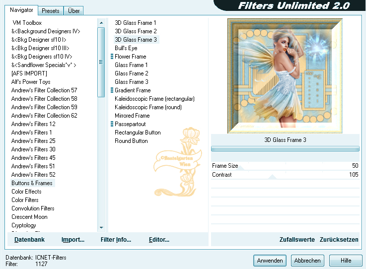Choose Mirrored Frame filter

(132, 116)
